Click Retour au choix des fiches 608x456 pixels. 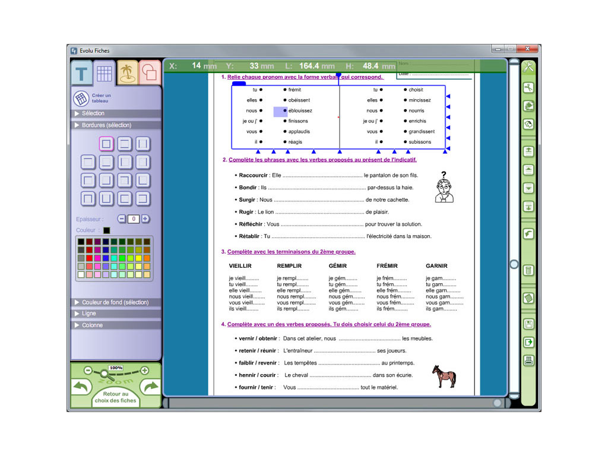point(116,397)
